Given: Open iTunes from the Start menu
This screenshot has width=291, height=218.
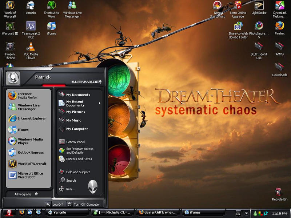Looking at the screenshot, I should point(28,130).
